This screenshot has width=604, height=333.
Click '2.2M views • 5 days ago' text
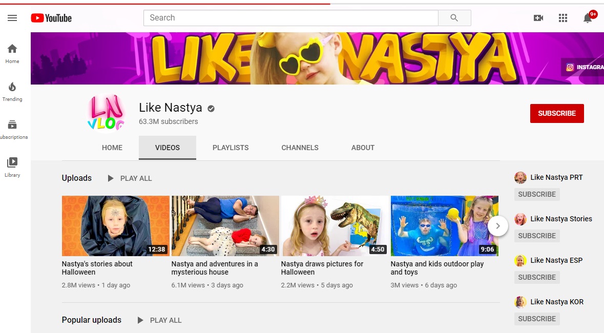point(317,285)
